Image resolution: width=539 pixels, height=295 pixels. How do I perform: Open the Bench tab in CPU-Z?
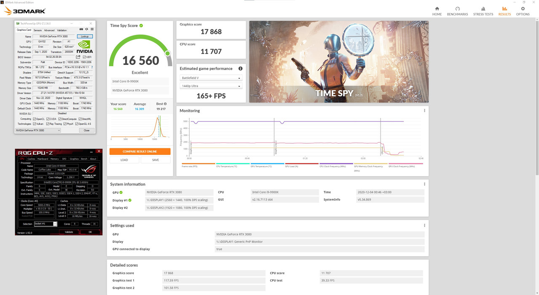(84, 159)
